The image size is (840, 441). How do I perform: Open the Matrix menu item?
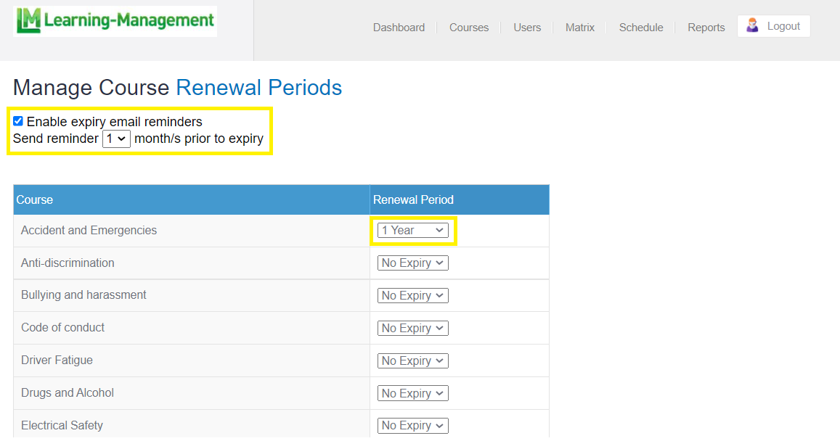[x=580, y=28]
